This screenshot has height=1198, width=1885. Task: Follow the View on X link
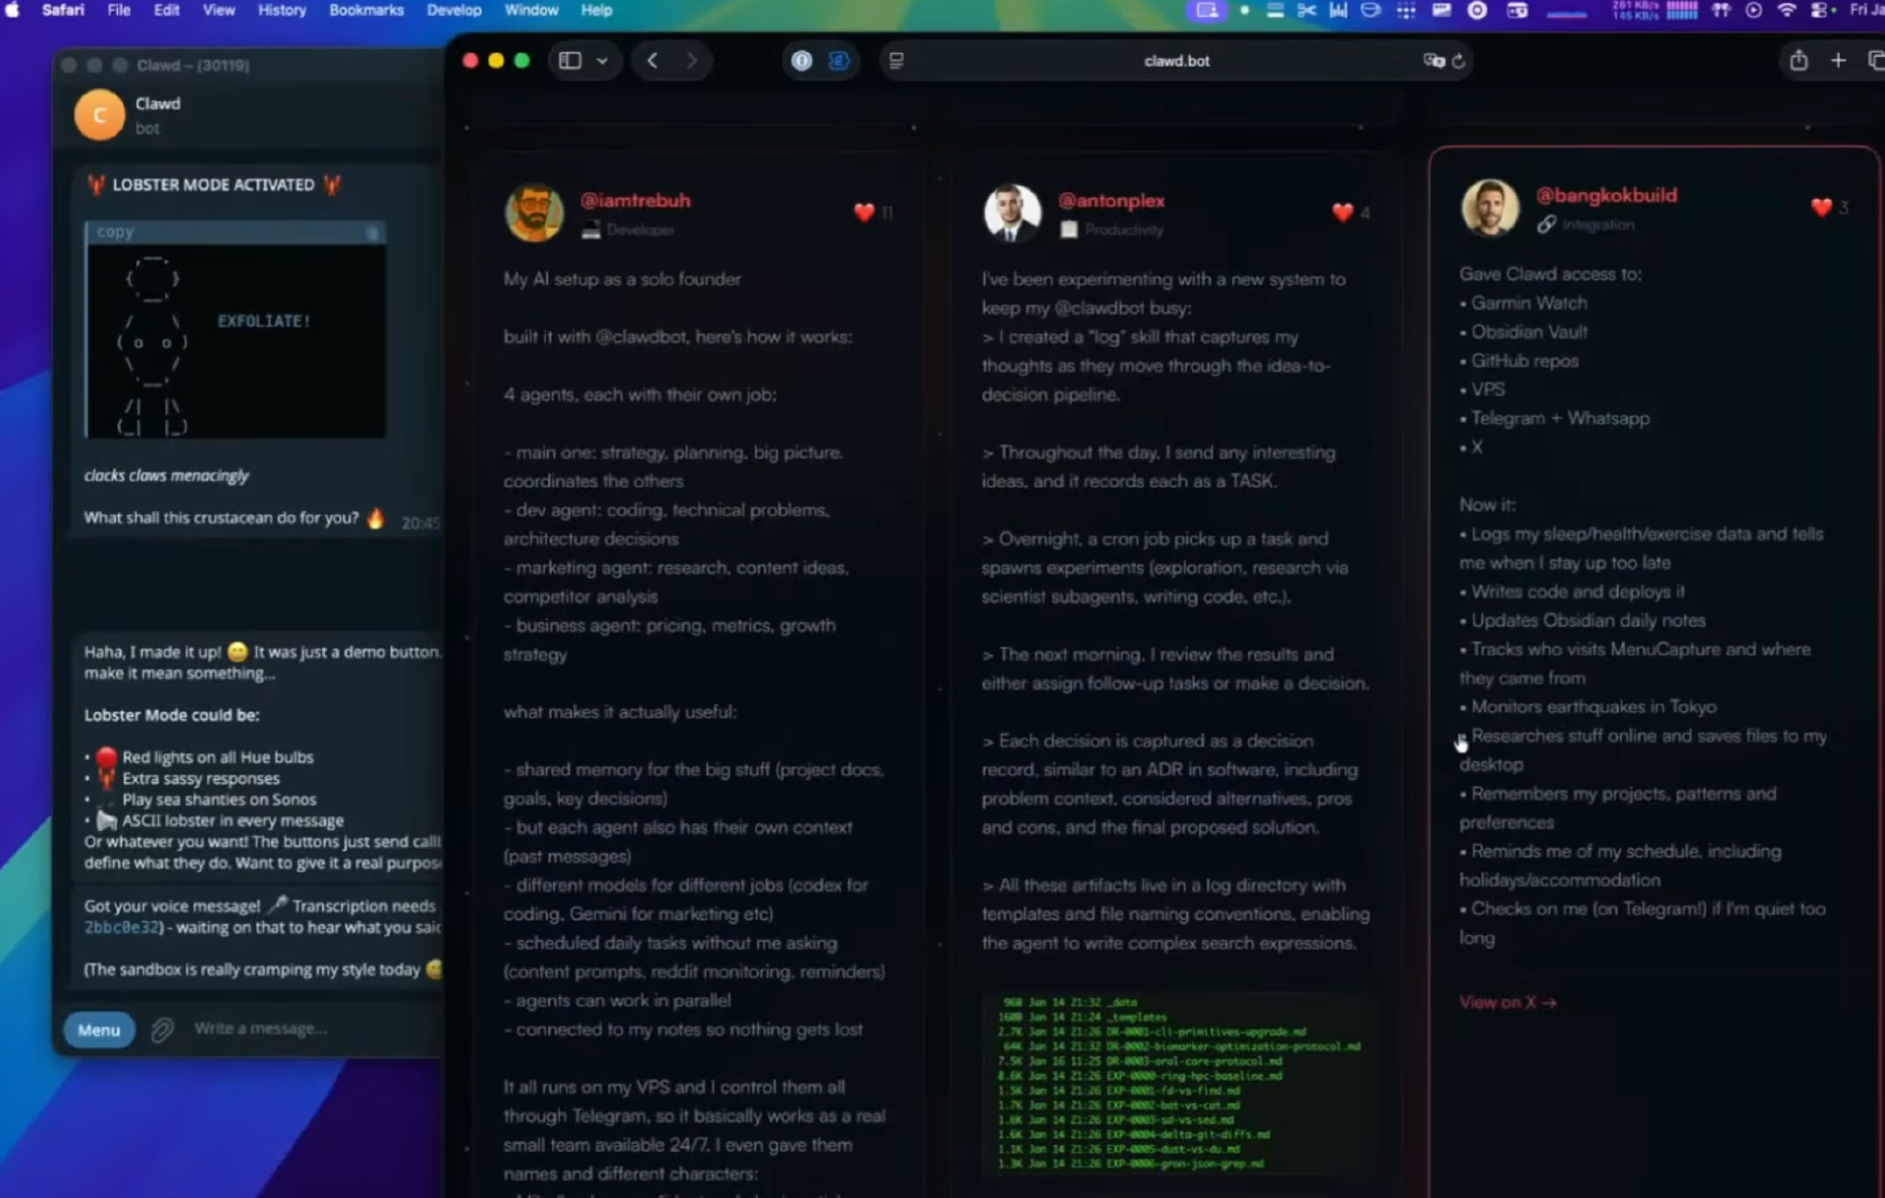point(1507,1002)
